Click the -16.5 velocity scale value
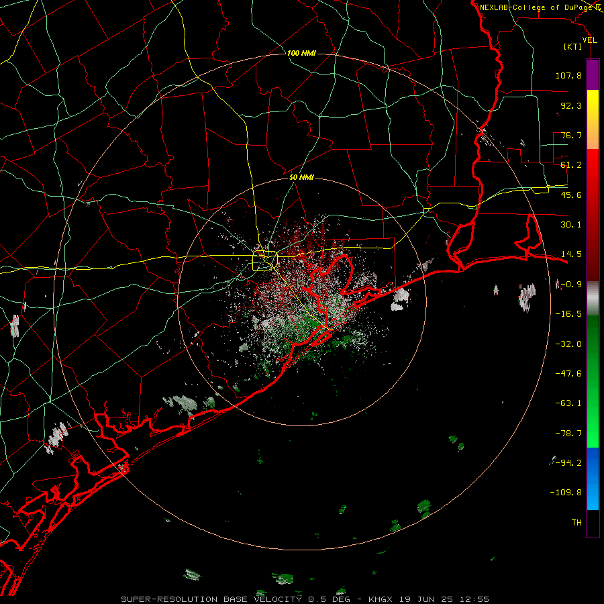 pos(568,314)
